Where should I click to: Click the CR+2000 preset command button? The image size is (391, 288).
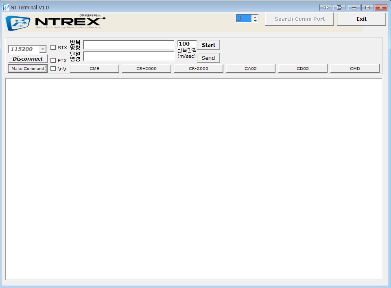pos(146,69)
